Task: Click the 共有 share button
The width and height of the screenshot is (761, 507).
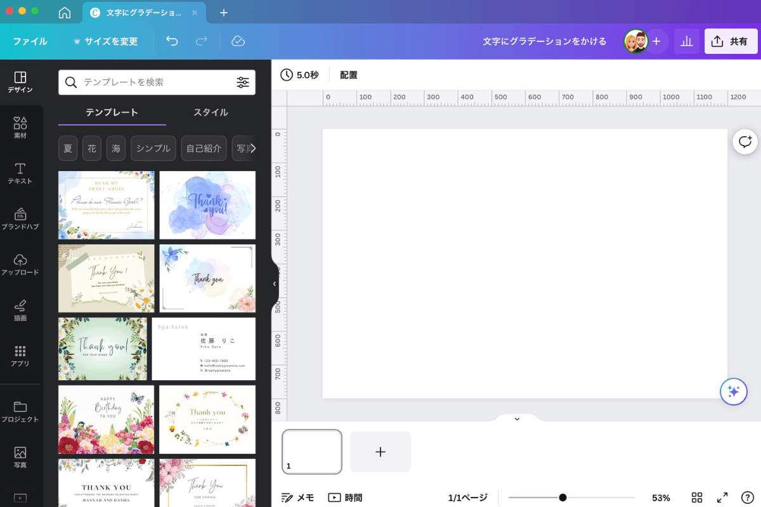Action: tap(731, 41)
